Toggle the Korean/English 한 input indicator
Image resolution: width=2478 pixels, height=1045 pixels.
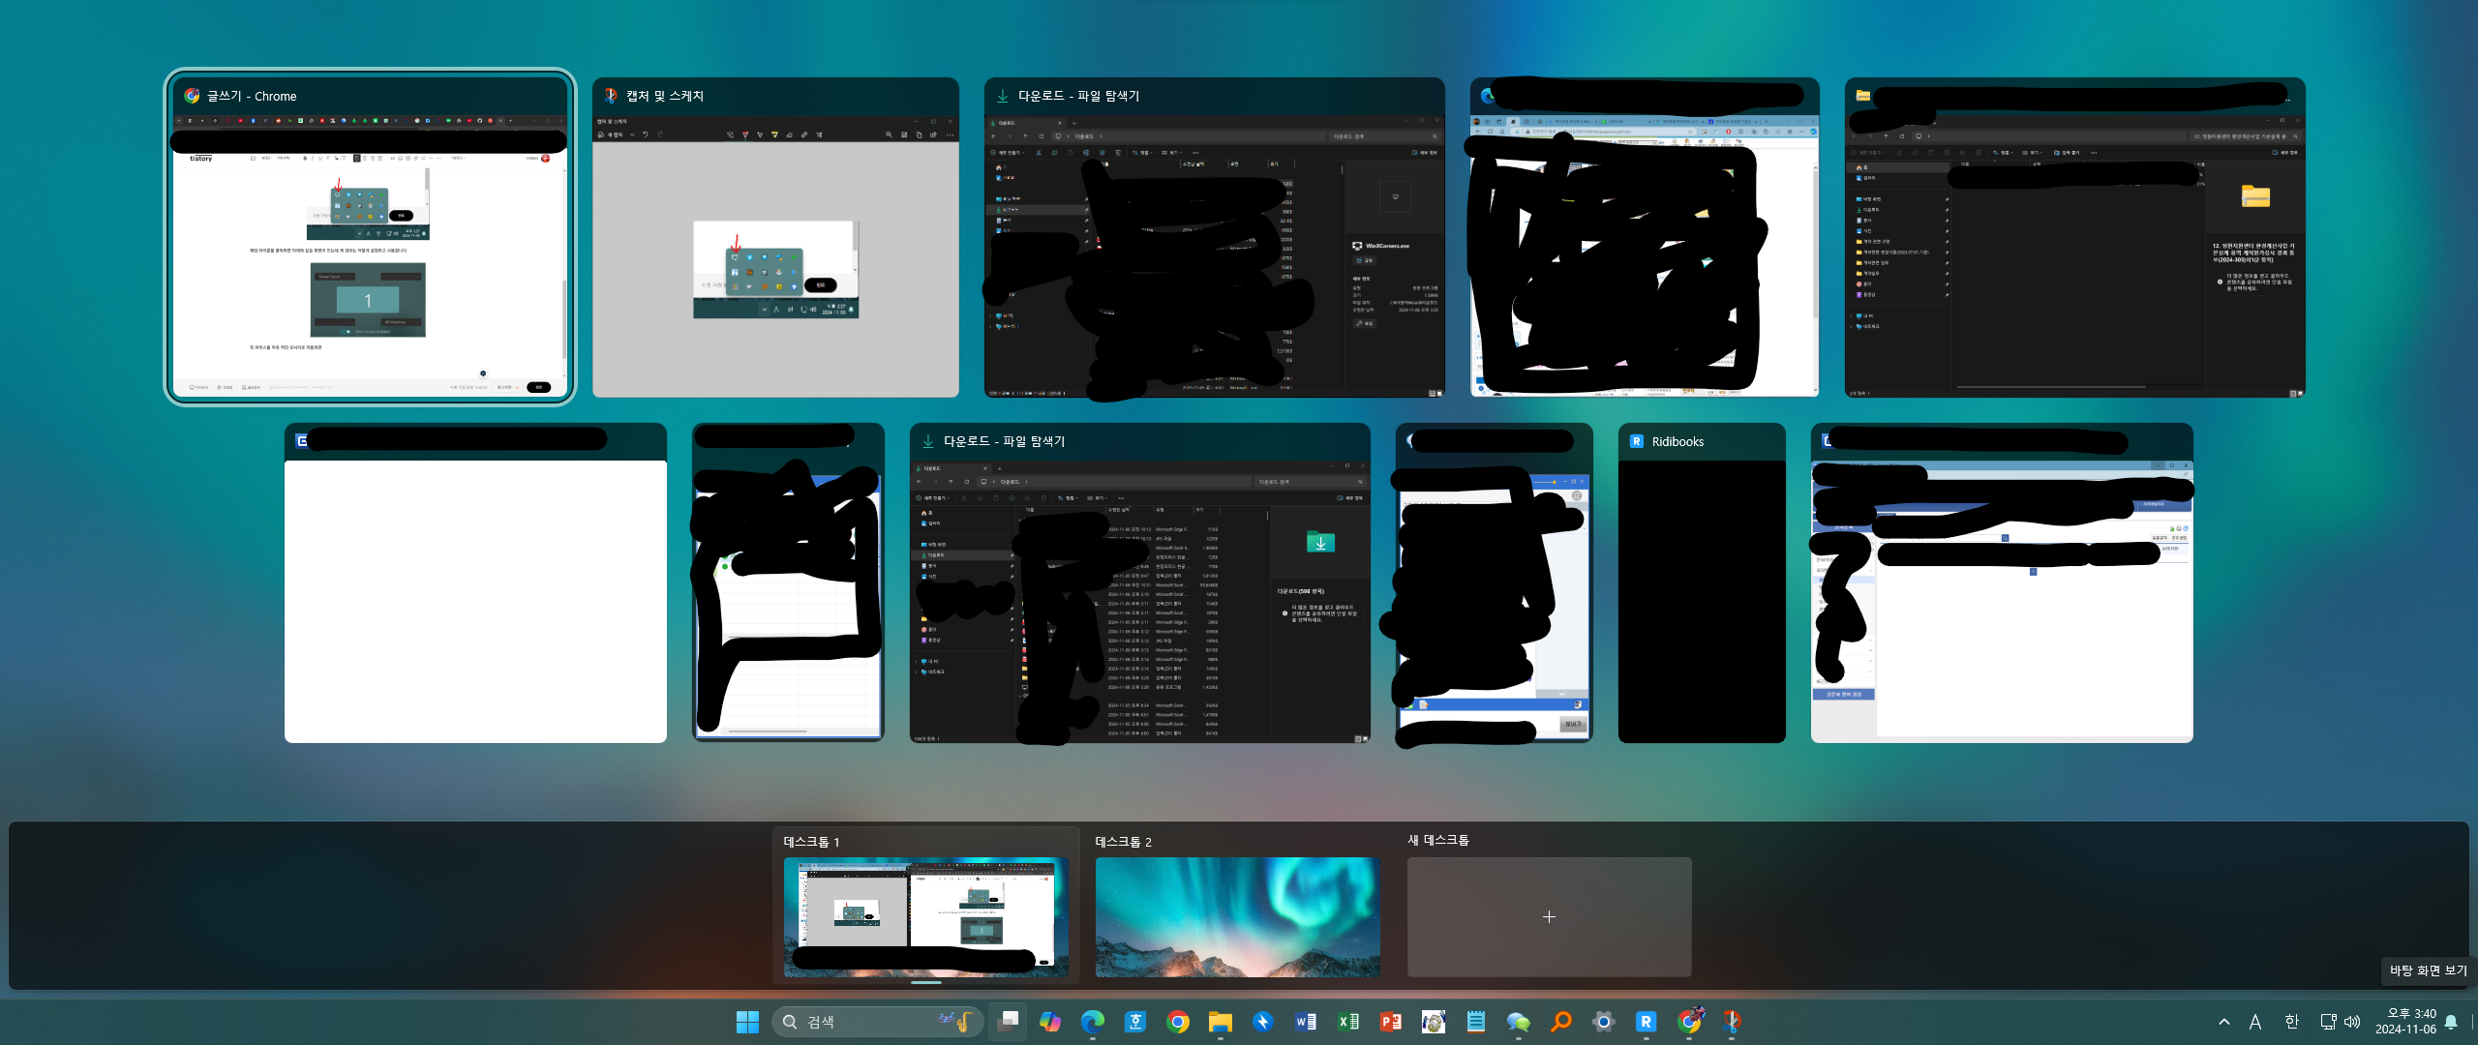[x=2291, y=1022]
